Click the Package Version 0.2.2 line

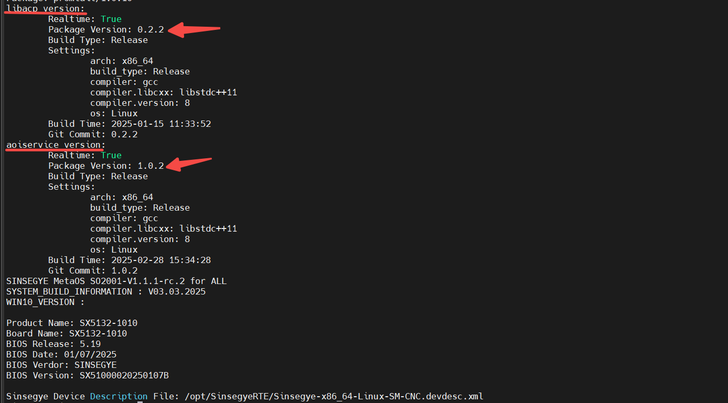click(105, 29)
